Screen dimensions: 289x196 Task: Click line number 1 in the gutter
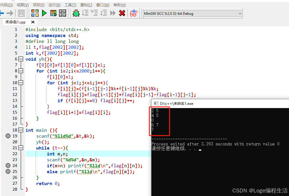[x=16, y=29]
